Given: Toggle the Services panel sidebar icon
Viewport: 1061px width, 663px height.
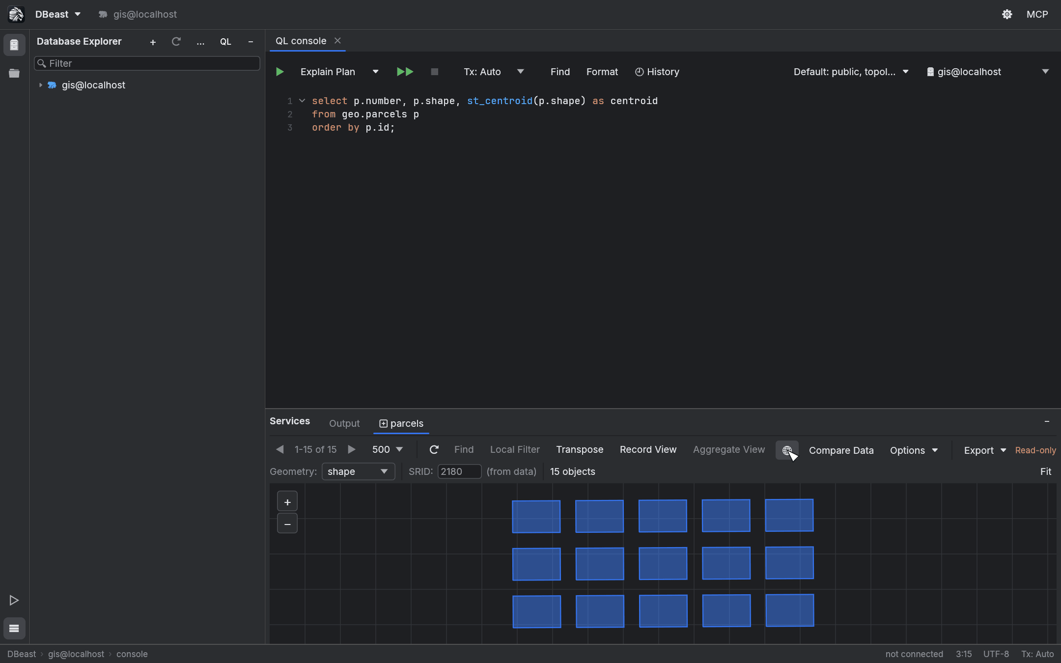Looking at the screenshot, I should click(14, 628).
